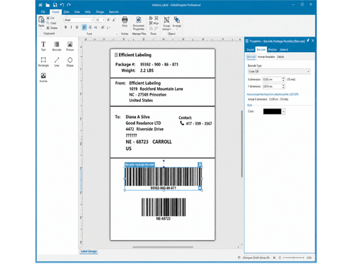Switch to Source tab in Properties
352x264 pixels.
pyautogui.click(x=250, y=49)
